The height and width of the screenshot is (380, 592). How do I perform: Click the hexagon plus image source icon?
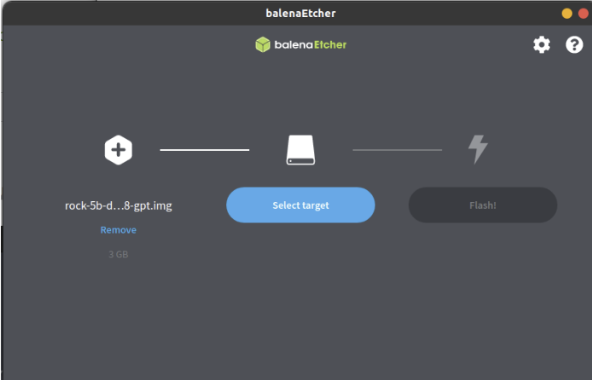(x=119, y=150)
